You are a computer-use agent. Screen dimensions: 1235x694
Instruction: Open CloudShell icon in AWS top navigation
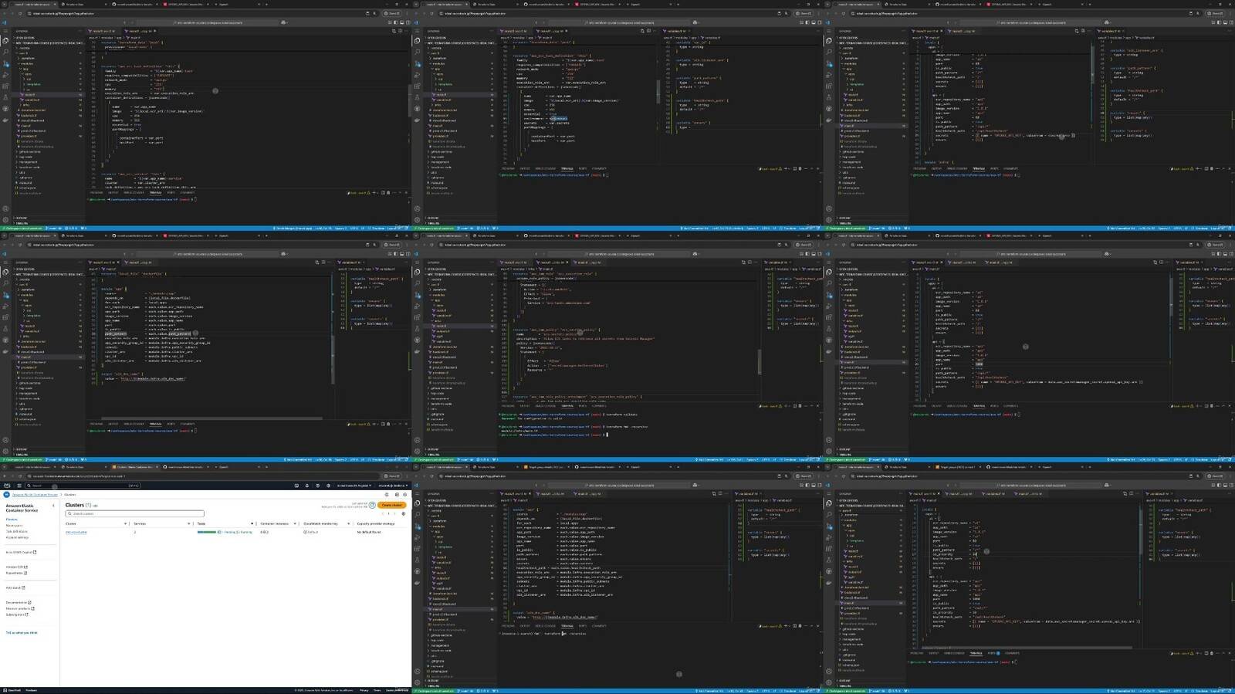point(296,486)
